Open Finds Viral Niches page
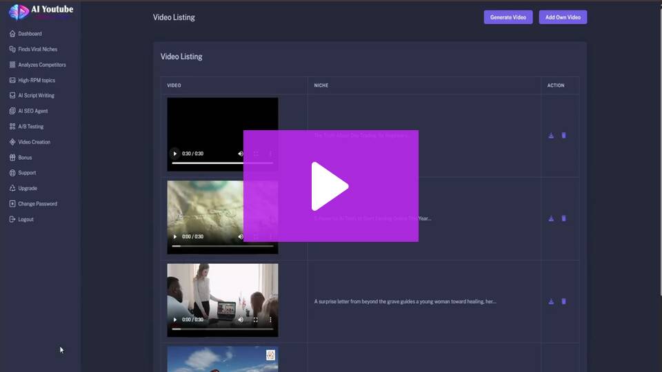 [x=33, y=50]
